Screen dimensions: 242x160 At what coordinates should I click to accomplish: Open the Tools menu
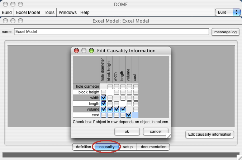pyautogui.click(x=49, y=12)
